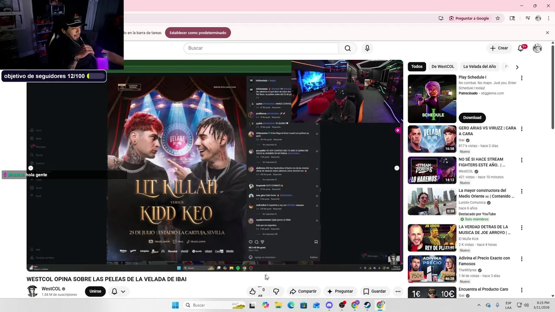Open options for Encuentra el Producto Caro video
Viewport: 555px width, 312px height.
tap(522, 290)
